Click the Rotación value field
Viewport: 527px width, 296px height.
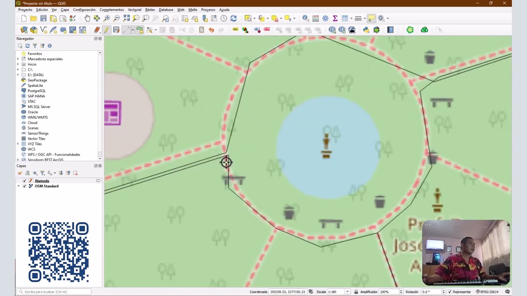pos(431,292)
